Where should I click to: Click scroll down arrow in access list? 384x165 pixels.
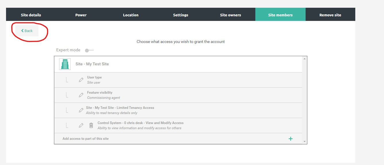click(305, 142)
